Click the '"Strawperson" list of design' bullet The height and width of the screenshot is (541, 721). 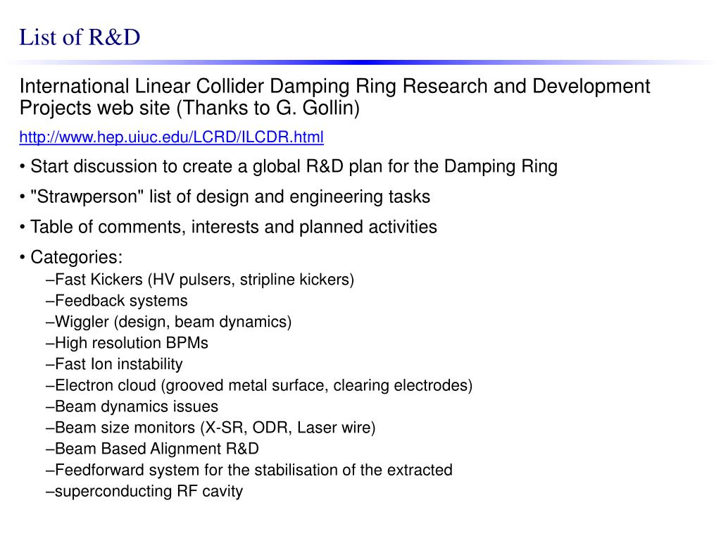click(225, 197)
